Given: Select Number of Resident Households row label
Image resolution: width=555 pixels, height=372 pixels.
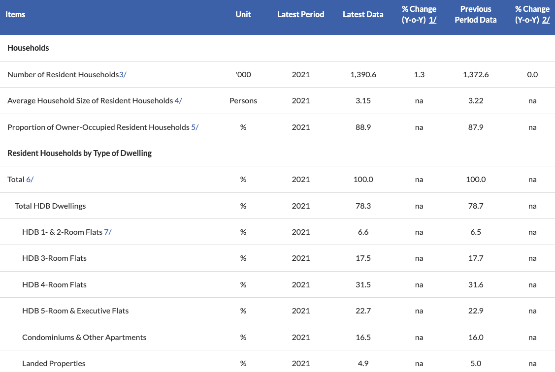Looking at the screenshot, I should click(63, 75).
